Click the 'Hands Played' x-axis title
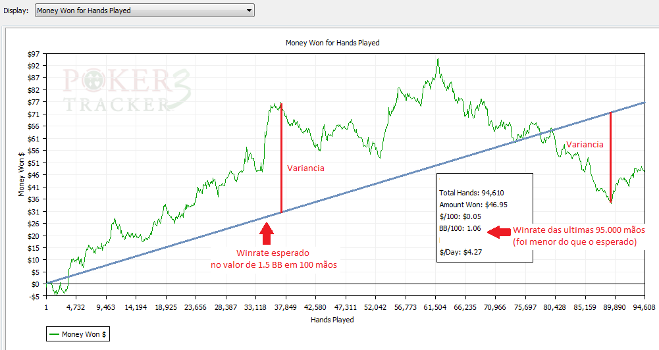Image resolution: width=659 pixels, height=350 pixels. [x=332, y=320]
